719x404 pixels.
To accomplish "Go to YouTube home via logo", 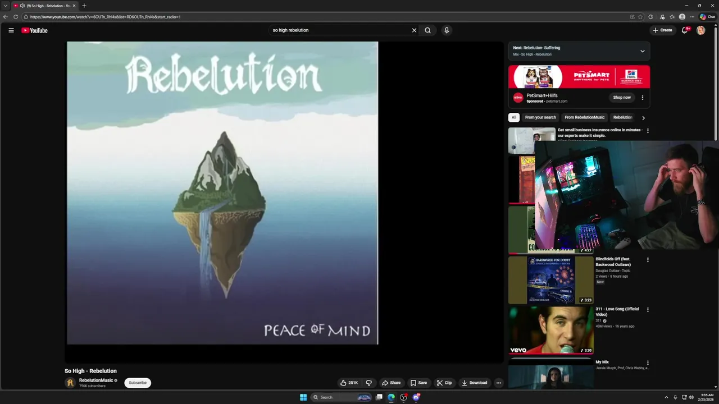I will (x=34, y=30).
